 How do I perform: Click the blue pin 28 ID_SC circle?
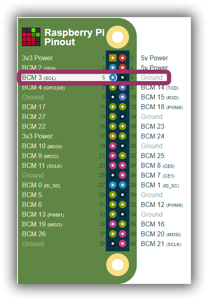[x=123, y=185]
